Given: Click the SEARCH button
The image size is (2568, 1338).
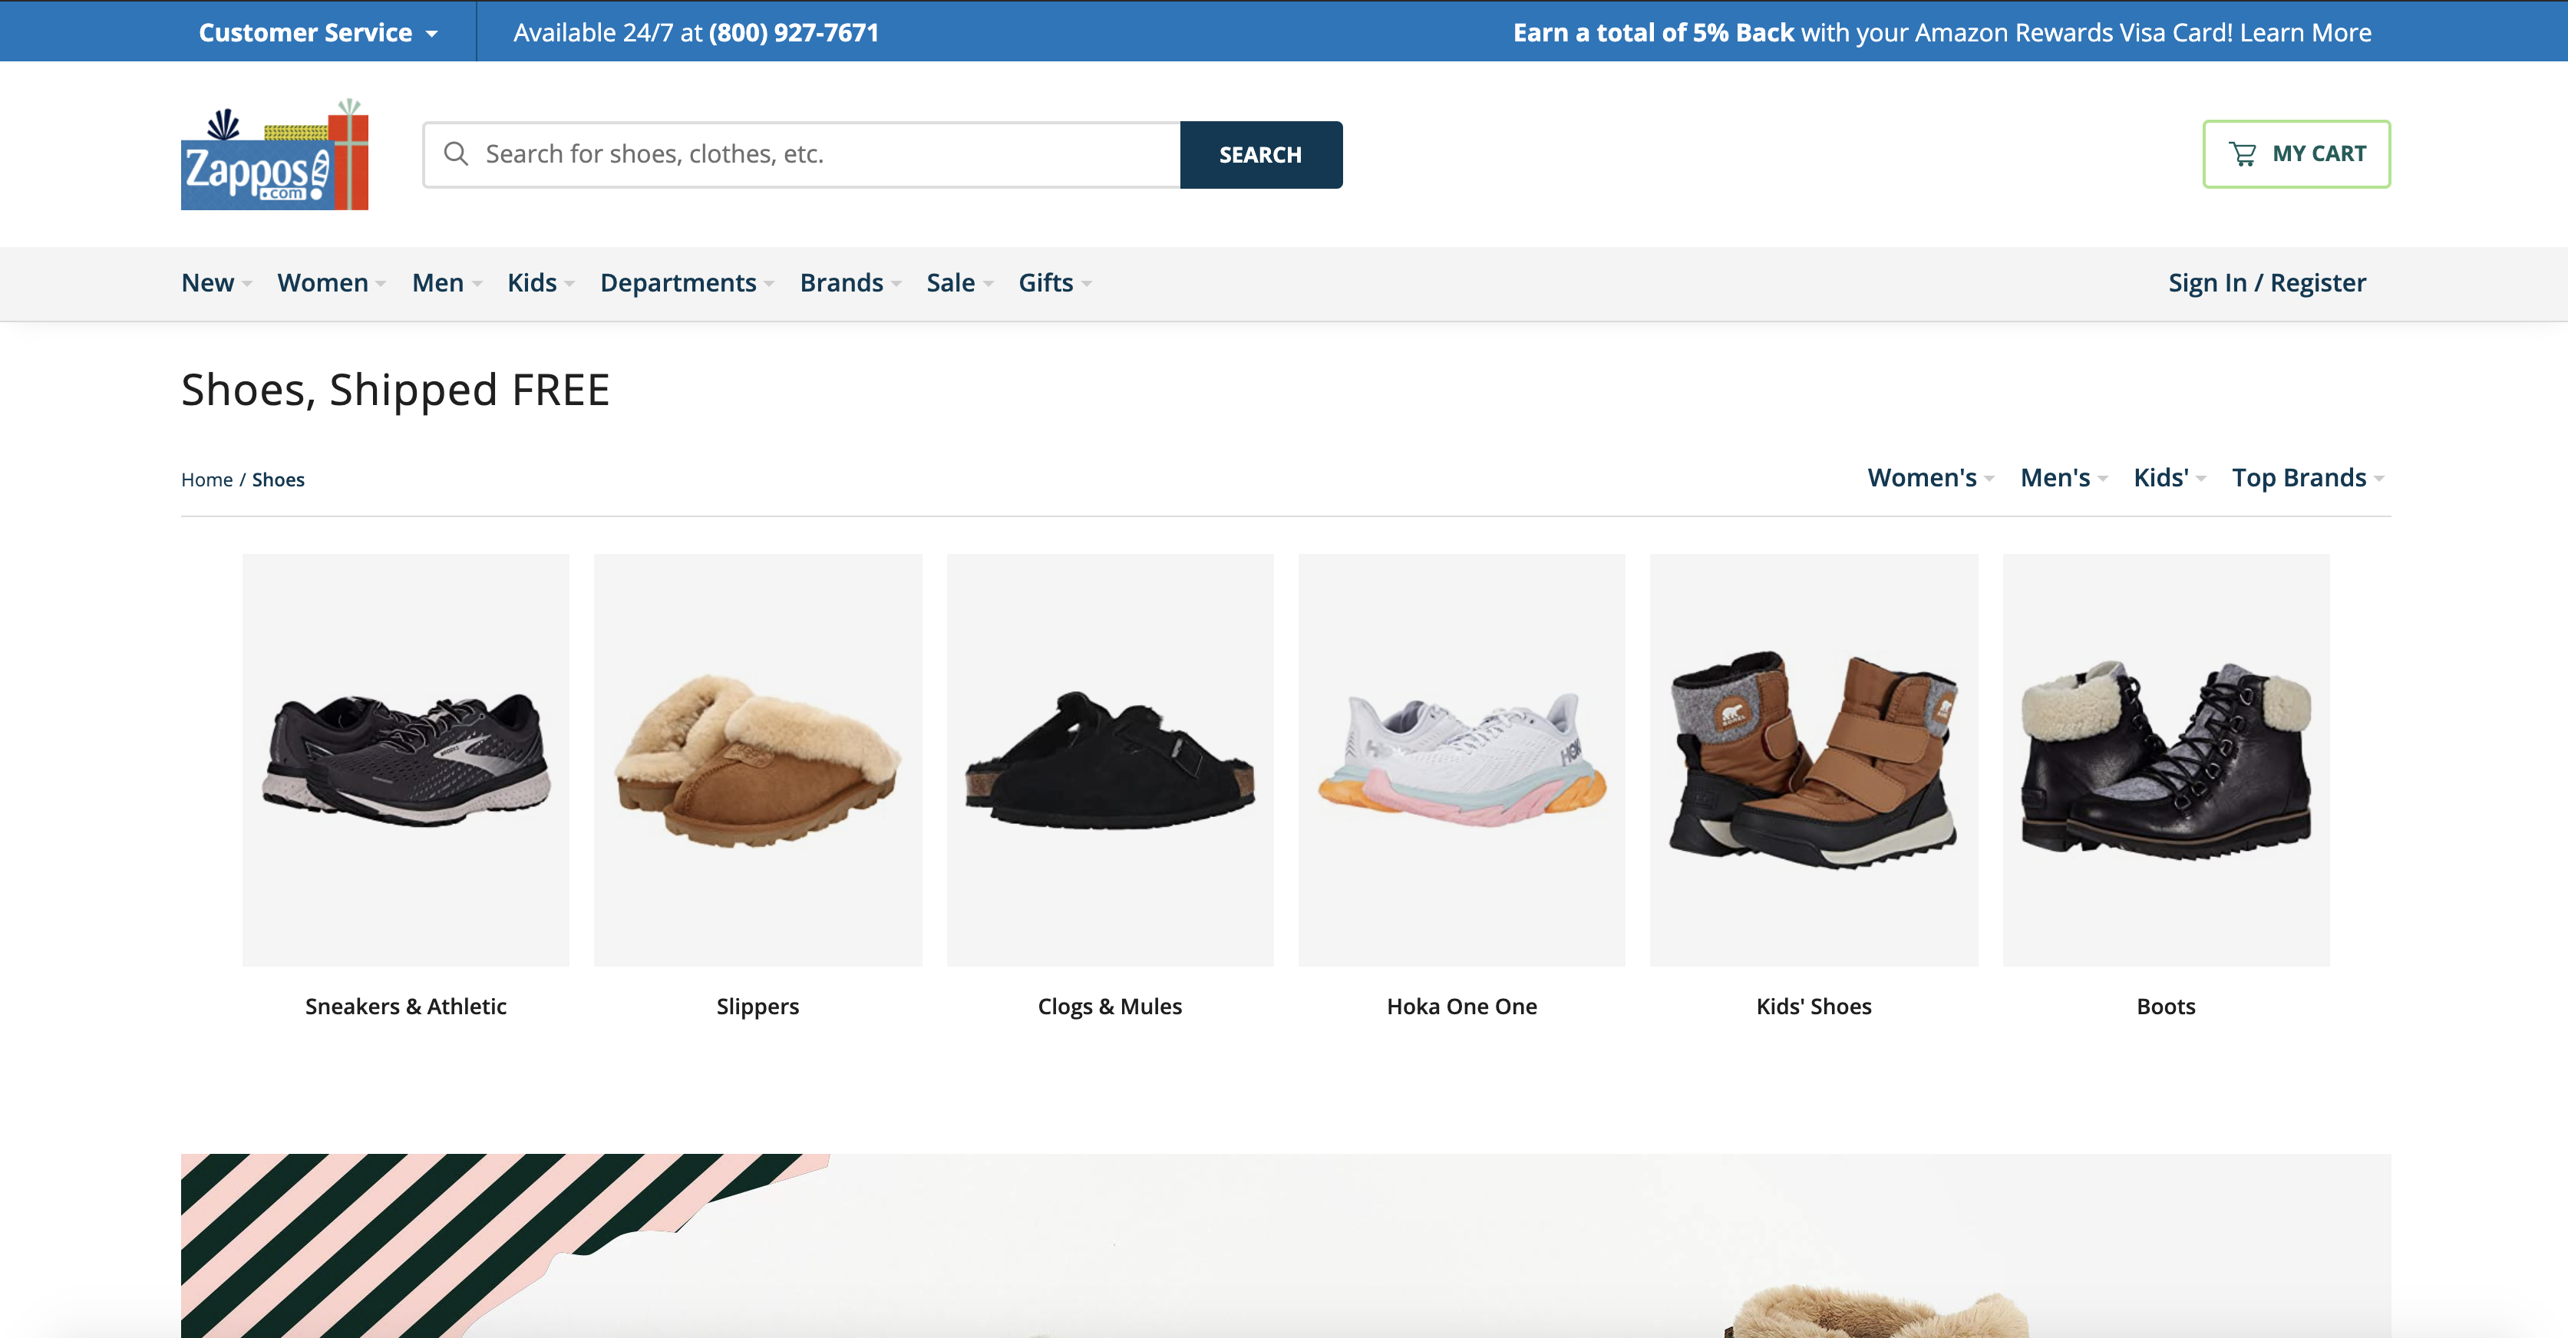Looking at the screenshot, I should 1260,153.
